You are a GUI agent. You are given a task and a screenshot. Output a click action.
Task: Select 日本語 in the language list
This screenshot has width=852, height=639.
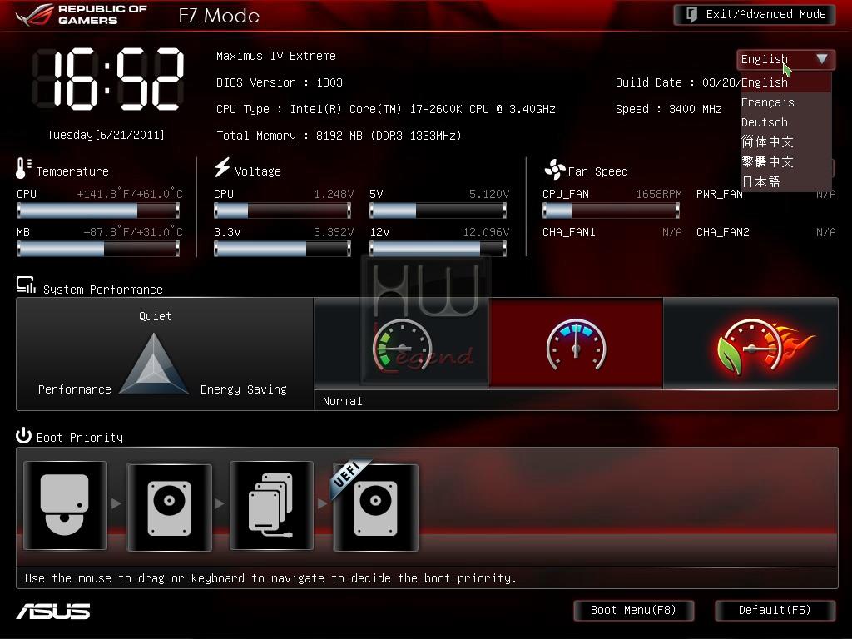click(x=785, y=181)
